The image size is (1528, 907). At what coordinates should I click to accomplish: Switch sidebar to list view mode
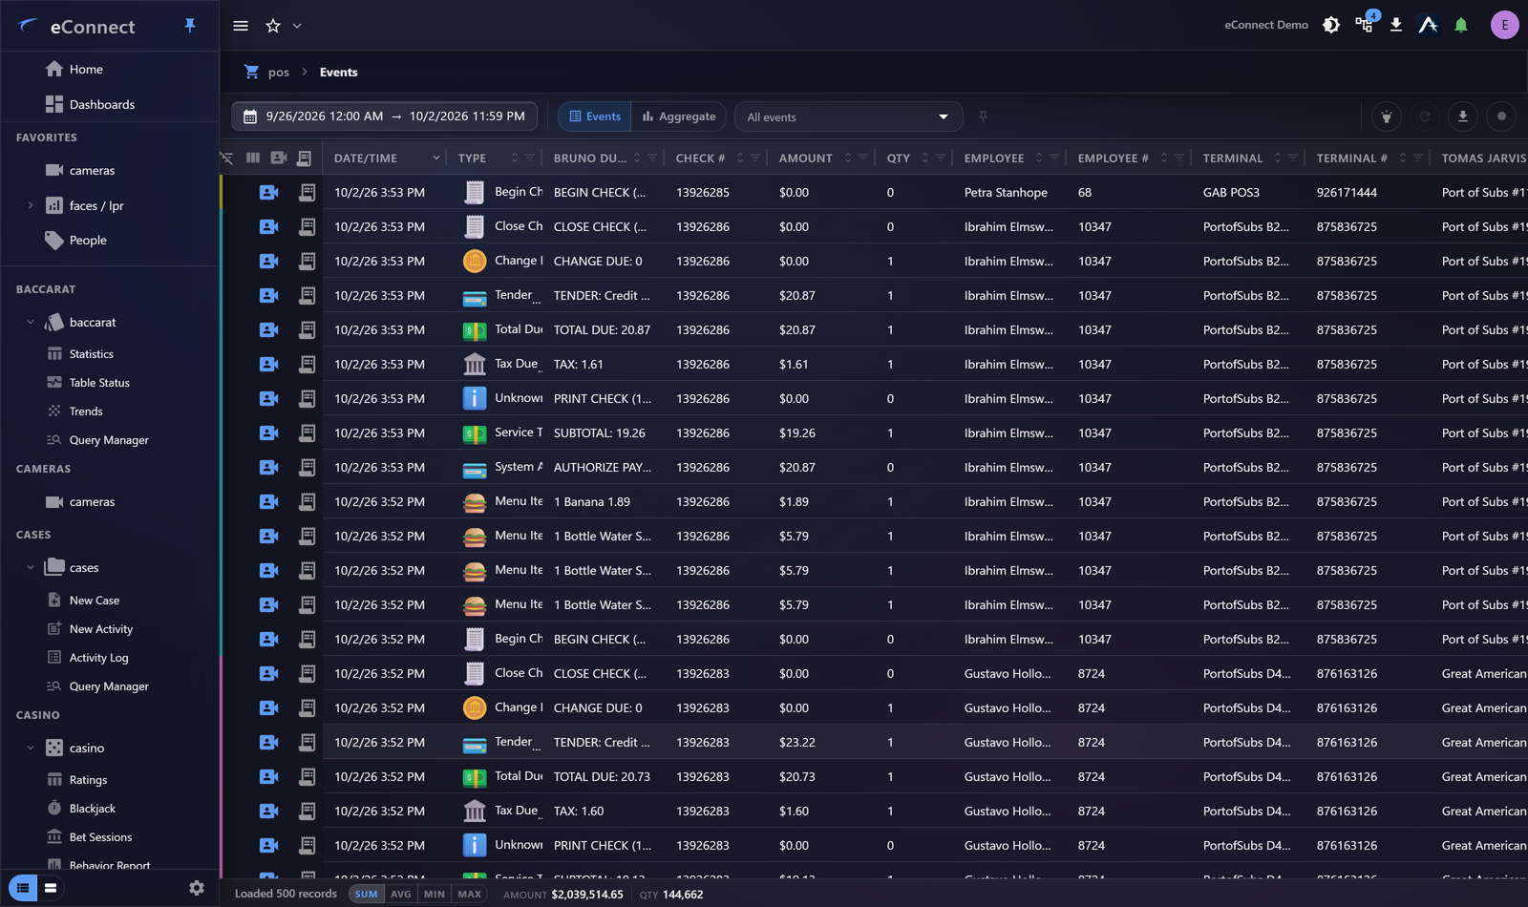[x=23, y=888]
